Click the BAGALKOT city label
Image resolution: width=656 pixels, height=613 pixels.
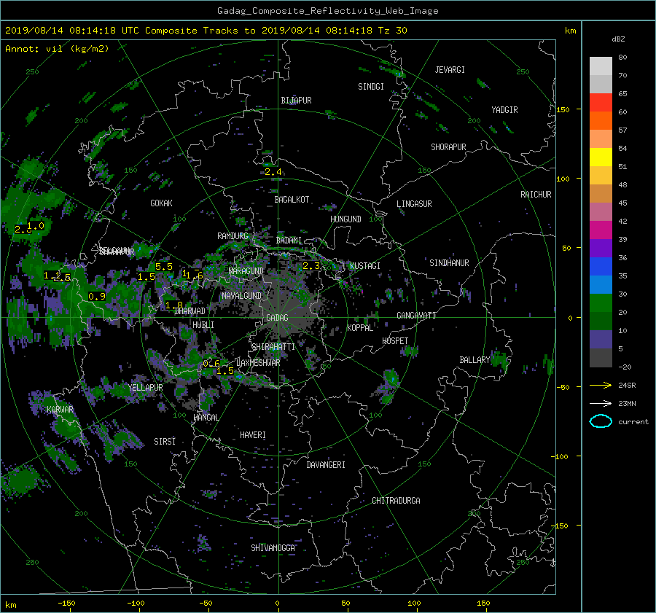coord(292,200)
